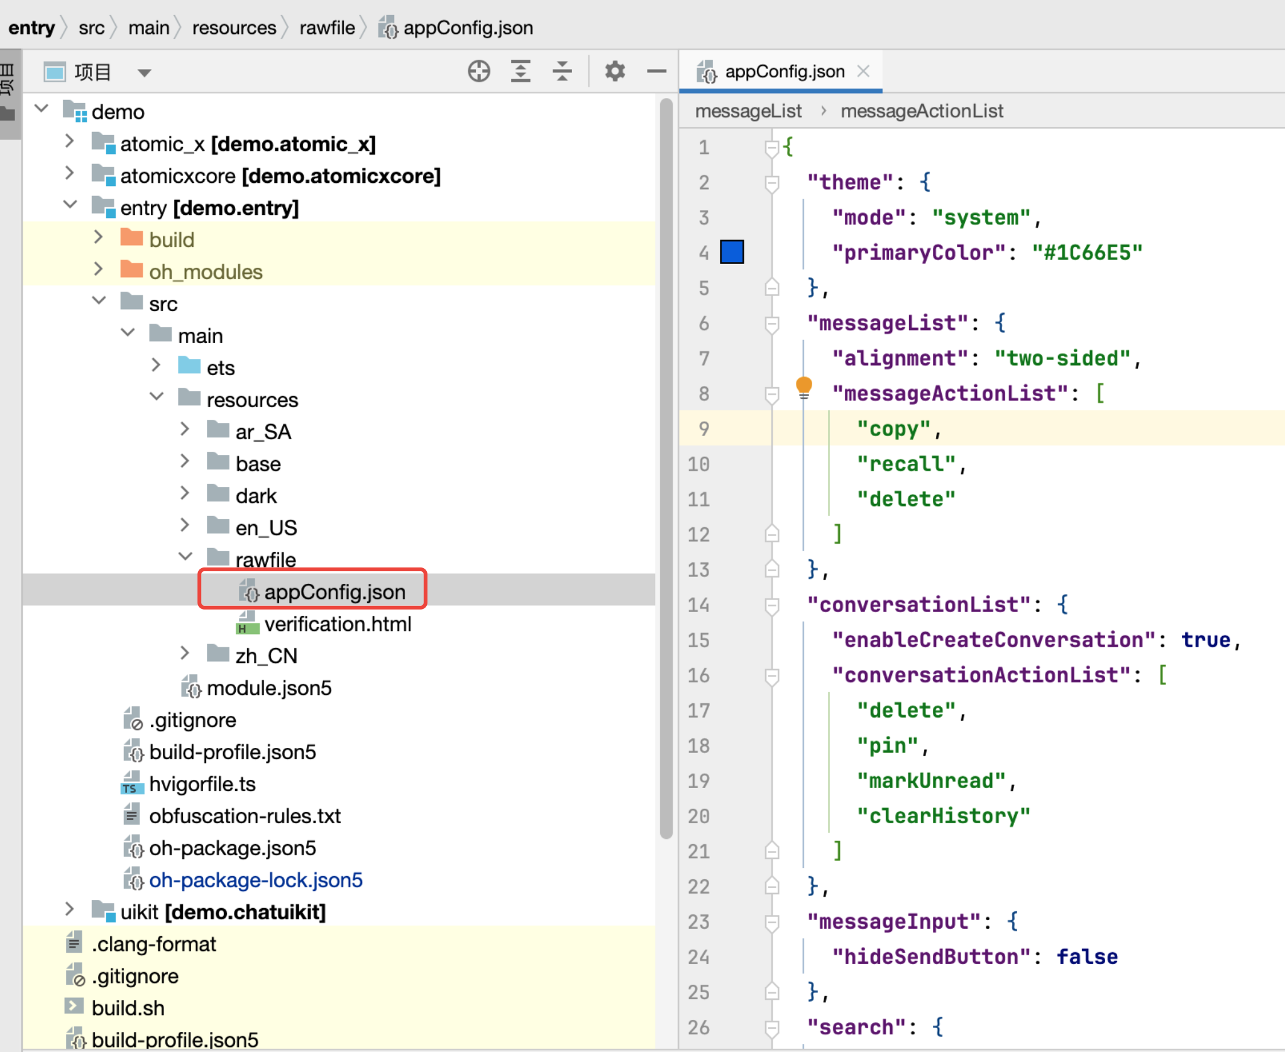Expand the ets folder
The image size is (1285, 1052).
pyautogui.click(x=157, y=366)
